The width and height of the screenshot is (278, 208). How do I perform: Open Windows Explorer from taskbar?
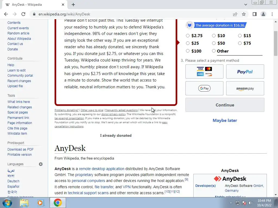pos(24,203)
